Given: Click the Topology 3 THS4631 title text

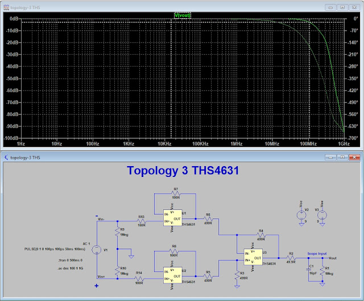Looking at the screenshot, I should (x=183, y=171).
